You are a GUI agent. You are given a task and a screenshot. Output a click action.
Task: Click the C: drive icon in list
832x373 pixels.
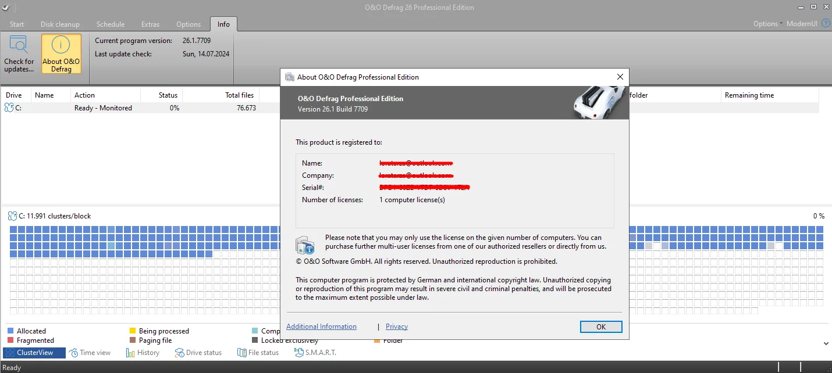(x=9, y=107)
